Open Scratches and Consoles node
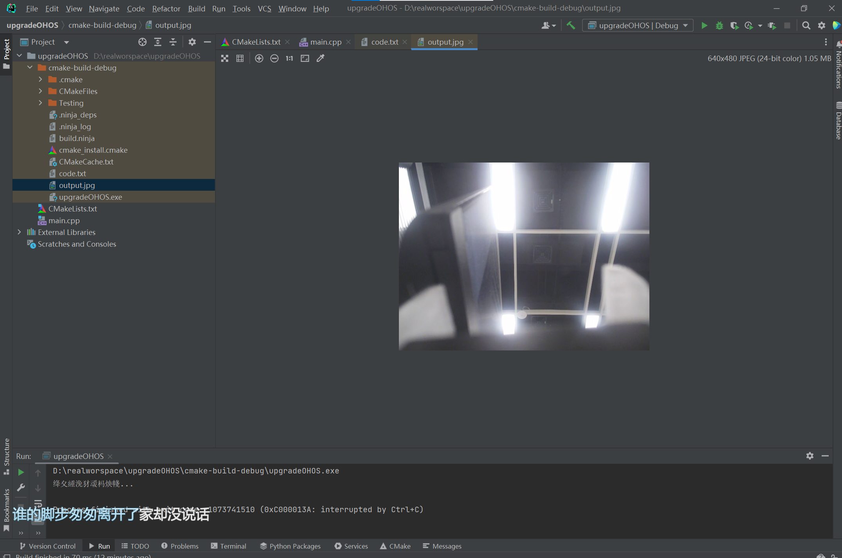The height and width of the screenshot is (558, 842). point(77,244)
